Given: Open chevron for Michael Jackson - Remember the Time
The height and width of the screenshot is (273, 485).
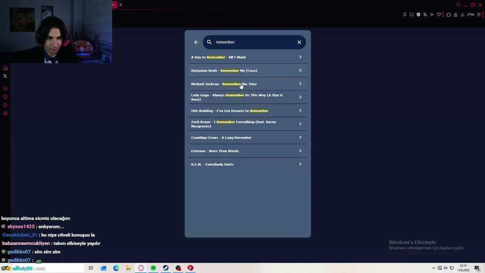Looking at the screenshot, I should (x=300, y=84).
